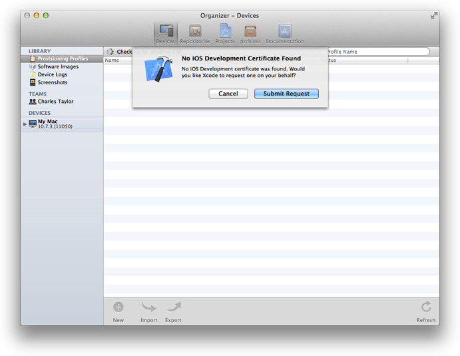Screen dimensions: 460x356
Task: Select the My Mac device
Action: (62, 124)
